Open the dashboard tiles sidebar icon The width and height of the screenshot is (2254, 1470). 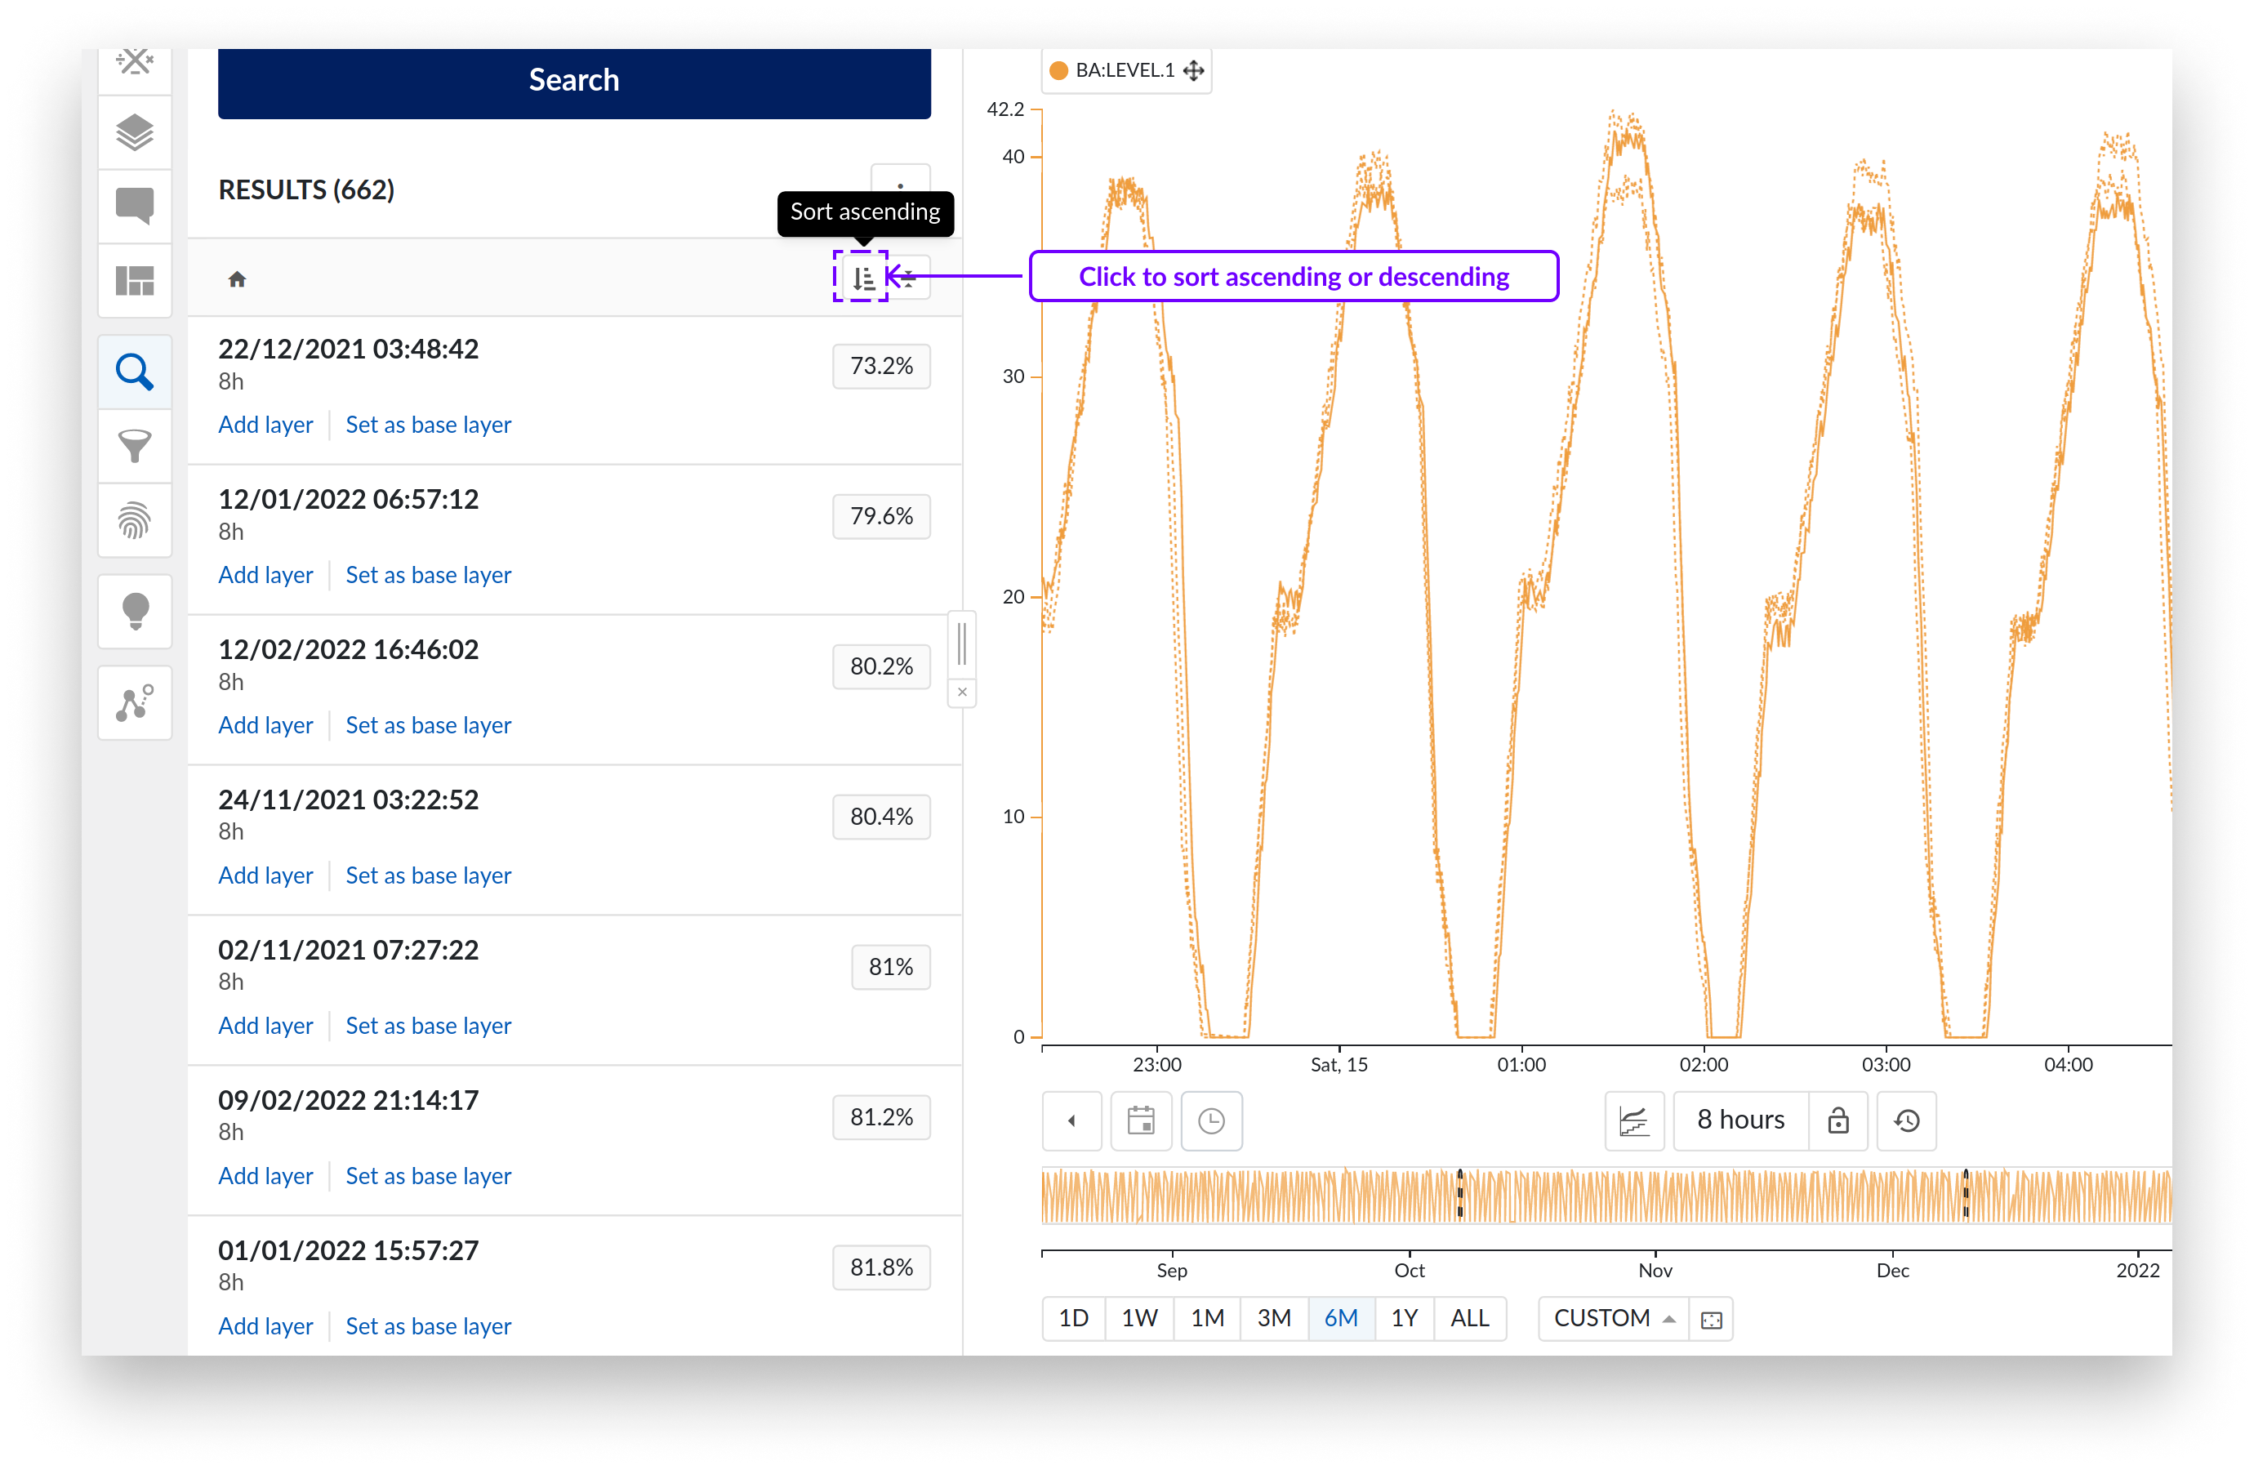(x=135, y=280)
